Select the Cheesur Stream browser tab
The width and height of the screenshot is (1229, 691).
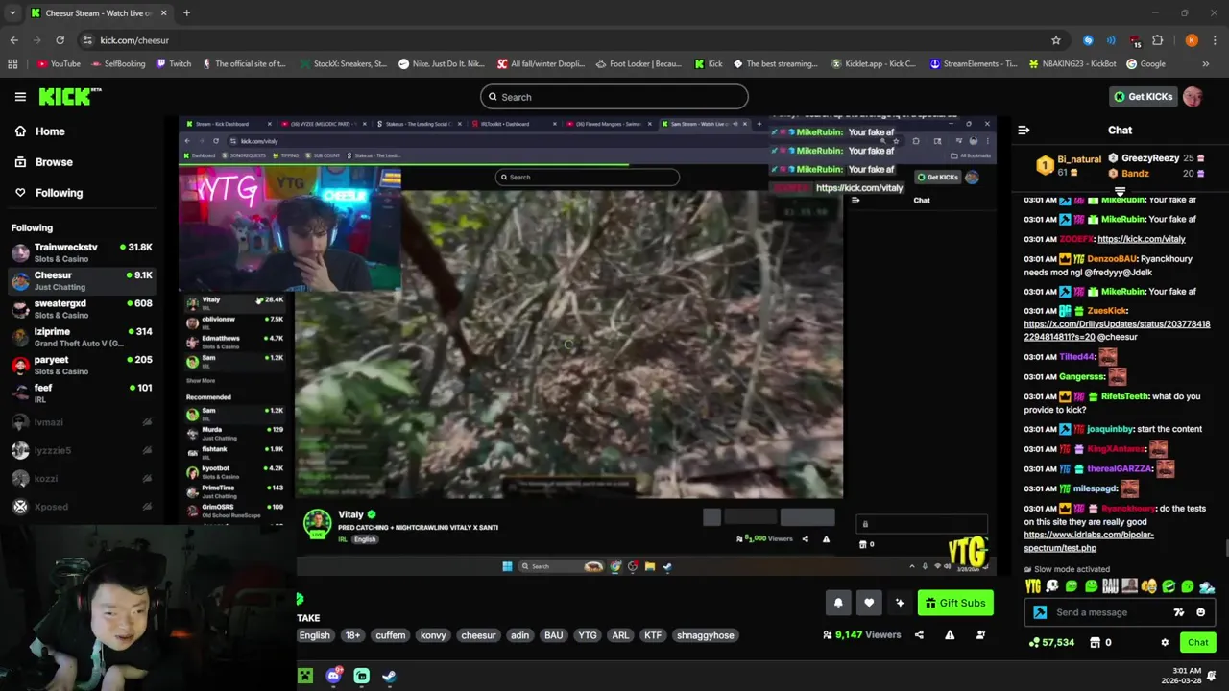point(98,13)
